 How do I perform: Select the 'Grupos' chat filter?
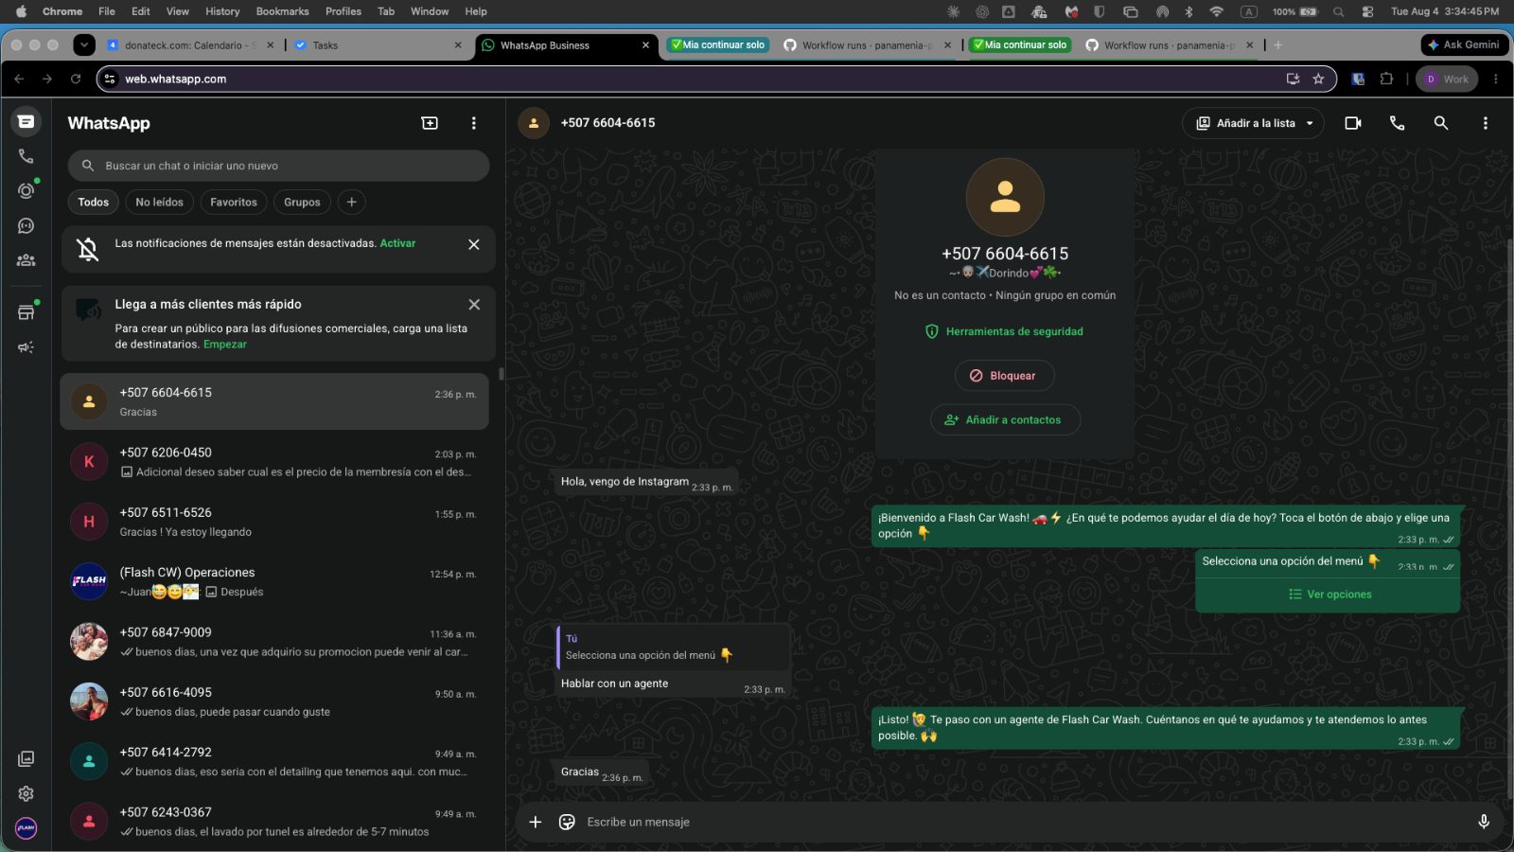302,202
